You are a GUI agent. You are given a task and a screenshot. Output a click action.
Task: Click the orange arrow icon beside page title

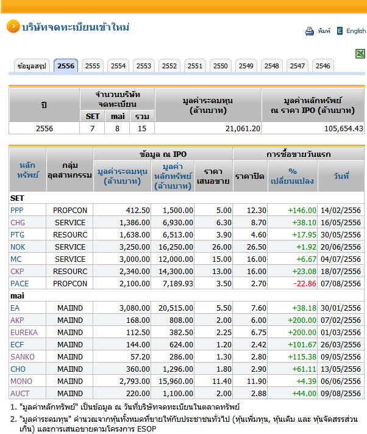[x=12, y=26]
